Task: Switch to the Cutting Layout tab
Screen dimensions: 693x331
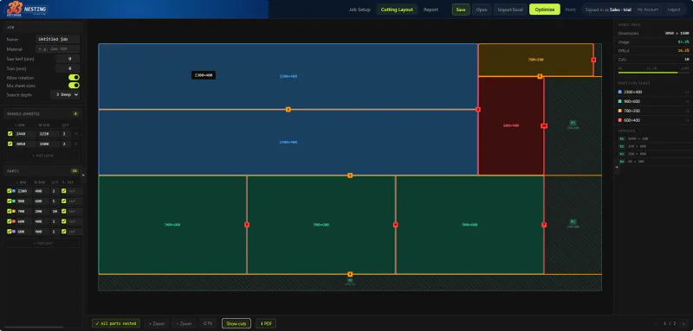Action: 397,10
